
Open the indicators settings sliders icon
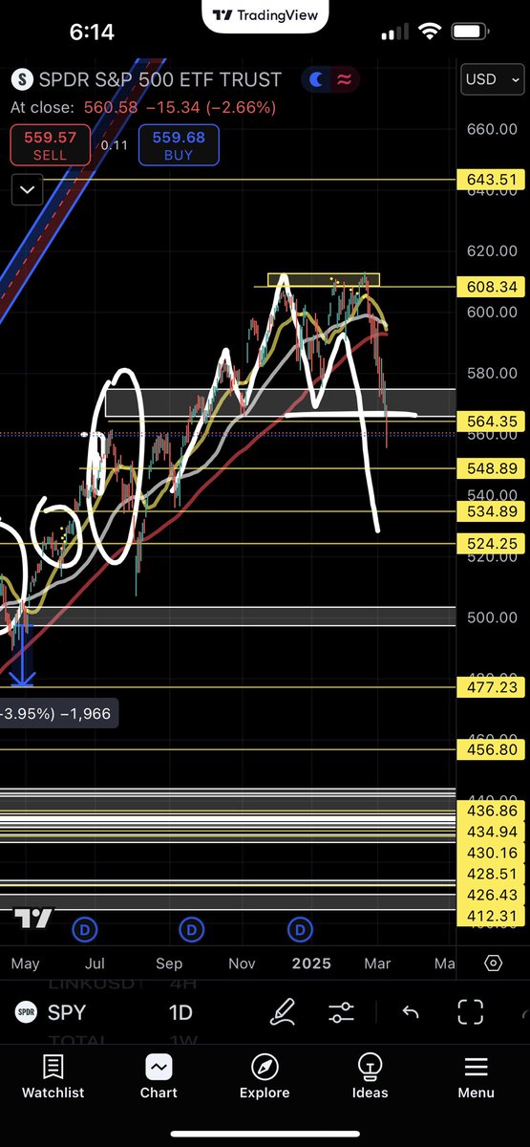[x=341, y=1012]
